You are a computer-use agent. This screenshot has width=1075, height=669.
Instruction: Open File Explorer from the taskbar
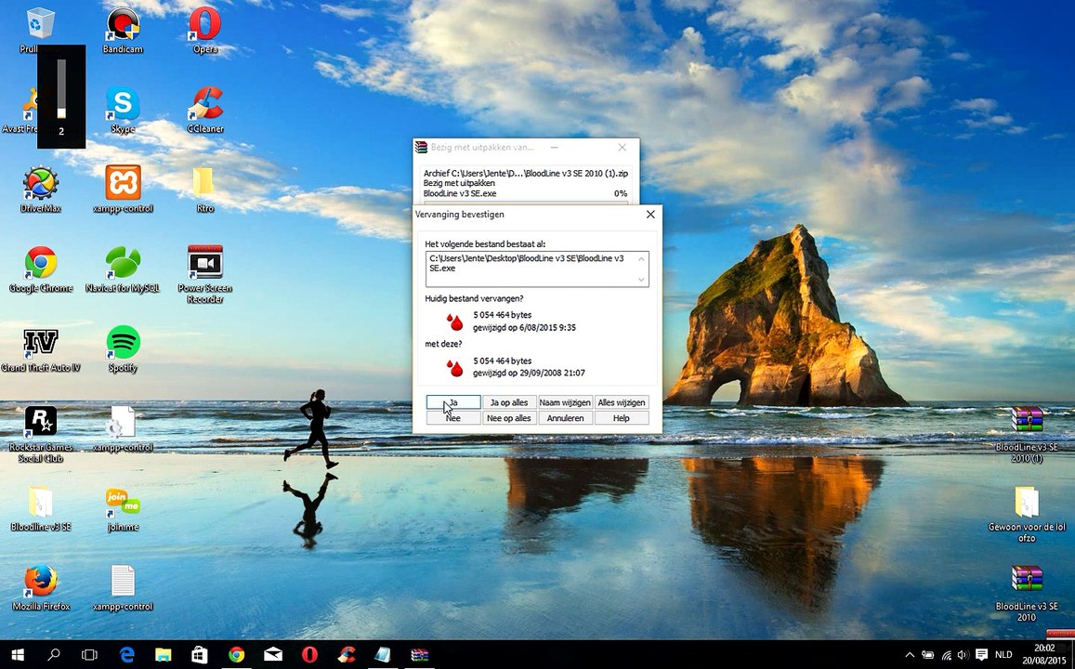pyautogui.click(x=164, y=655)
